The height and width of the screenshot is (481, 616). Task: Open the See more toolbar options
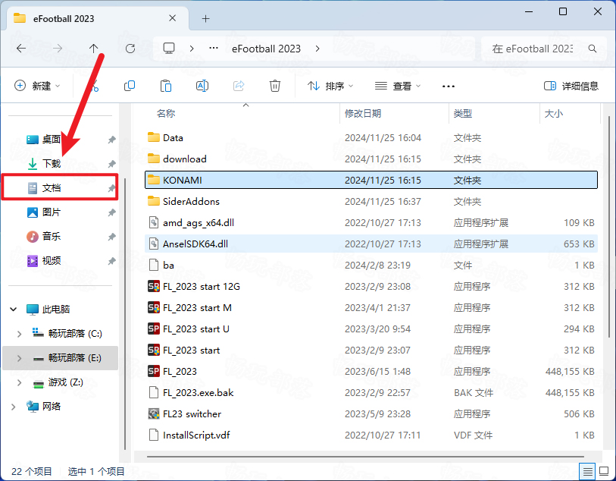pyautogui.click(x=449, y=86)
